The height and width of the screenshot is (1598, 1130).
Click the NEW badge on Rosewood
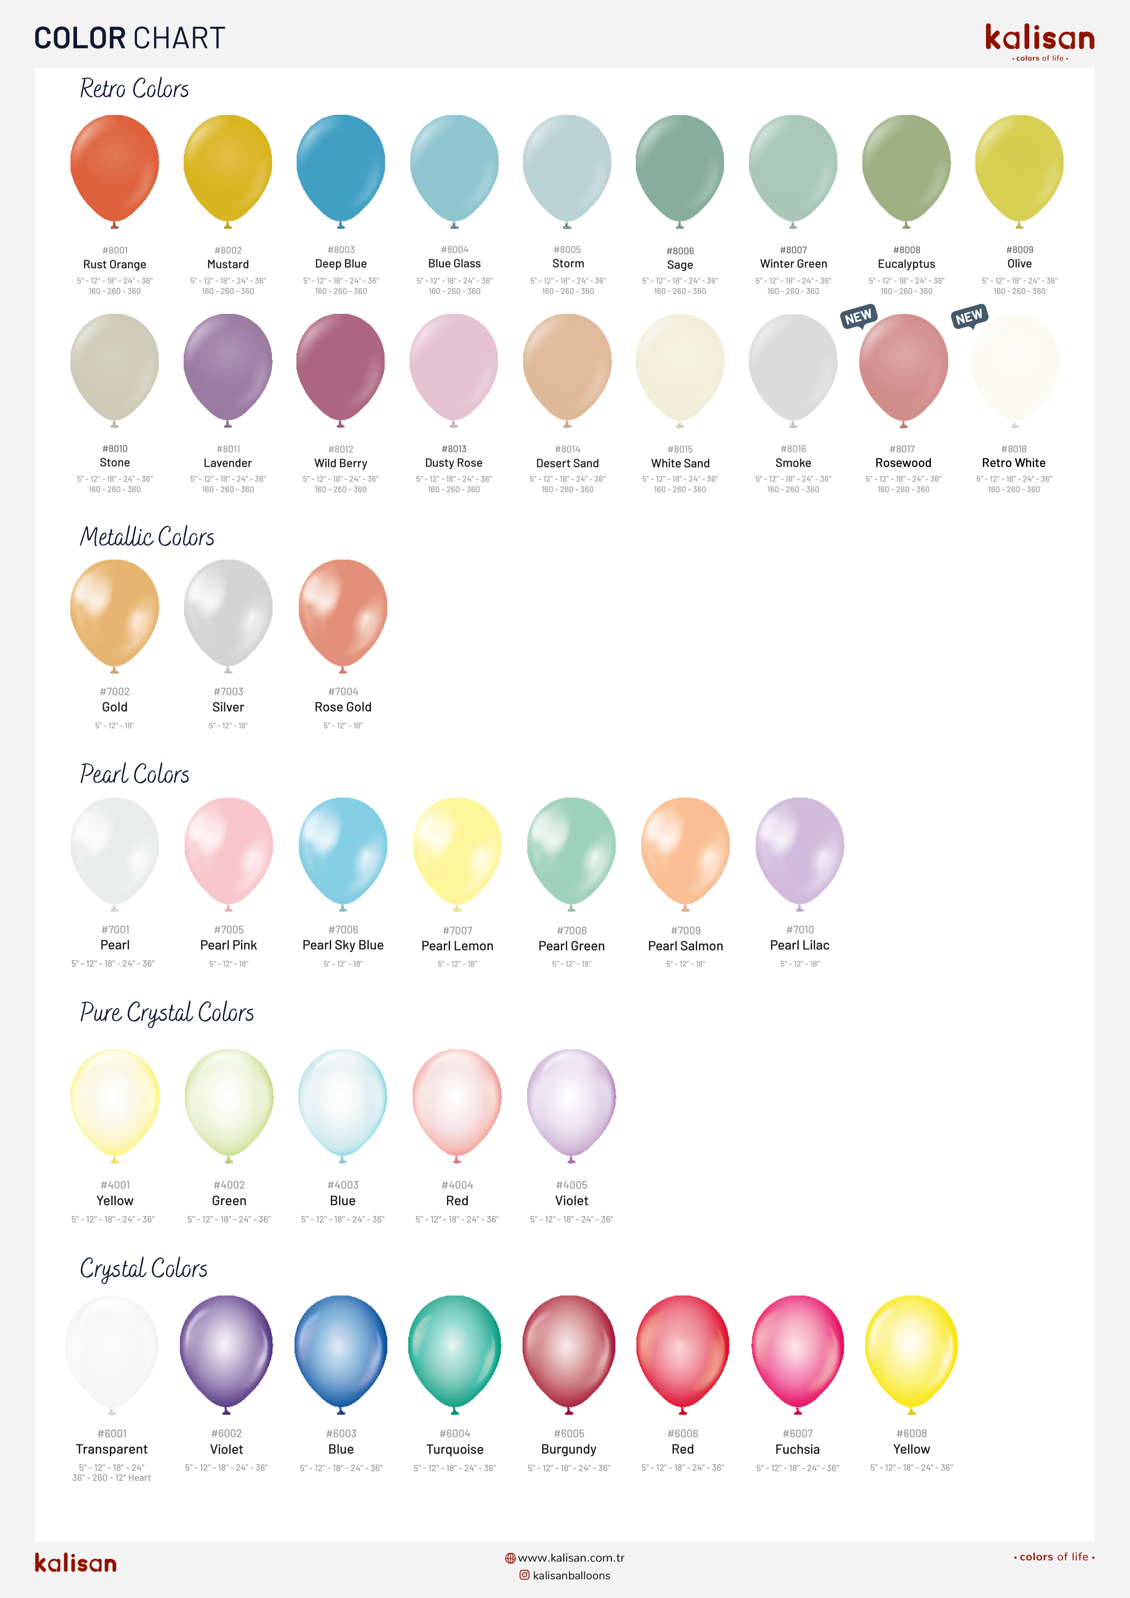click(x=858, y=317)
